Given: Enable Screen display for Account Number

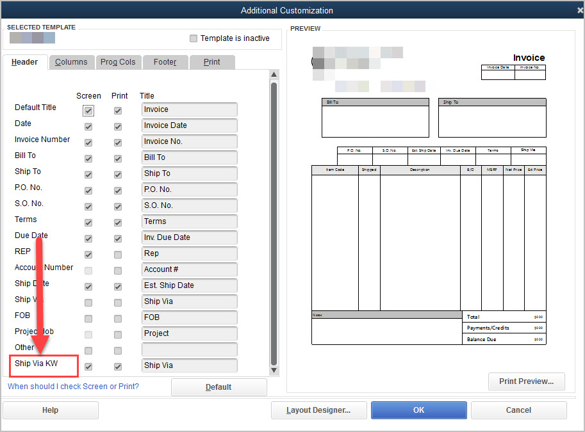Looking at the screenshot, I should tap(88, 270).
